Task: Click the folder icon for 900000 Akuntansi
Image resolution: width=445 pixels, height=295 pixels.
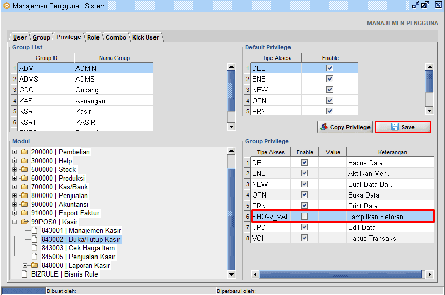Action: click(x=25, y=204)
